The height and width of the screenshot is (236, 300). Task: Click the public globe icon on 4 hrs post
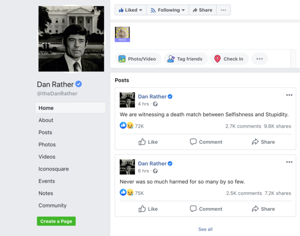(155, 104)
